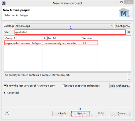Select the org.apache.maven.archetypes group cell
Screen dimensions: 135x121
(x=23, y=43)
